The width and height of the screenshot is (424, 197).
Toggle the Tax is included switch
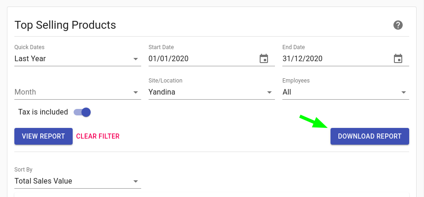[82, 112]
